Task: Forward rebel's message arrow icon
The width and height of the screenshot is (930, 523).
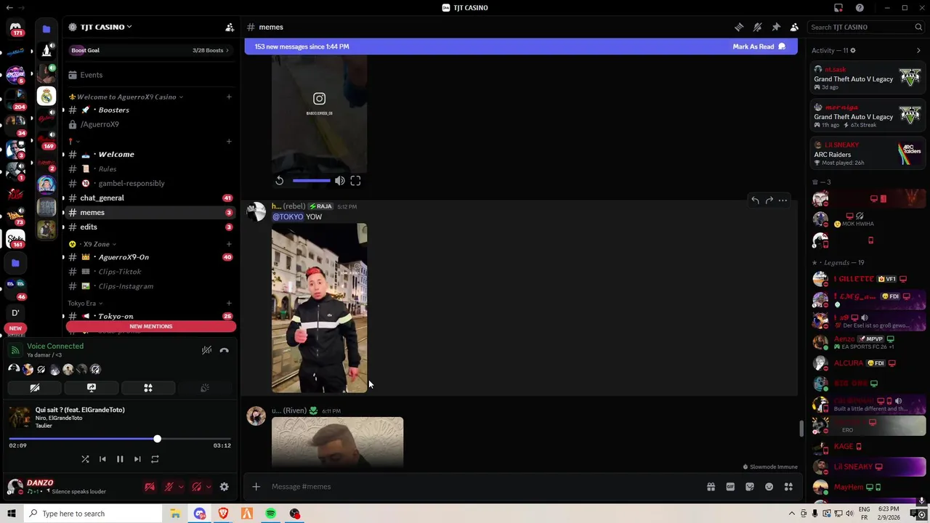Action: [769, 200]
